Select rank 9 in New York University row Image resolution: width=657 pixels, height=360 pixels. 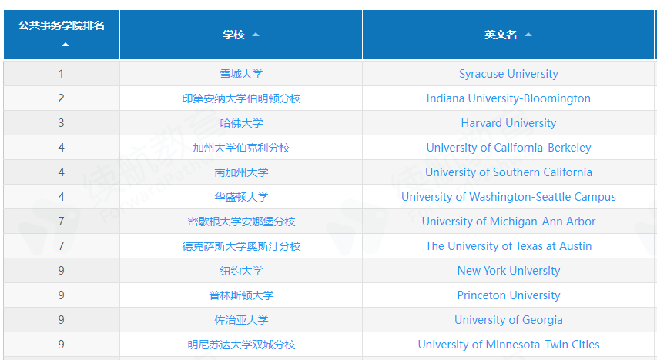[61, 271]
